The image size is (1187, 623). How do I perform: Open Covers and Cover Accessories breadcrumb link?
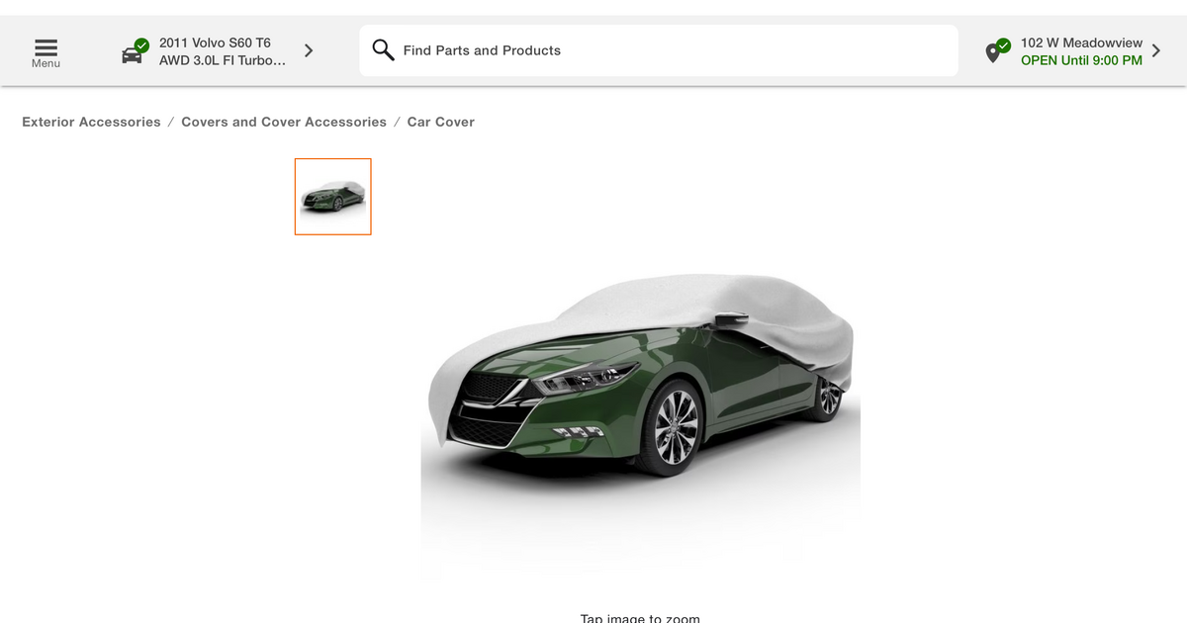point(284,122)
